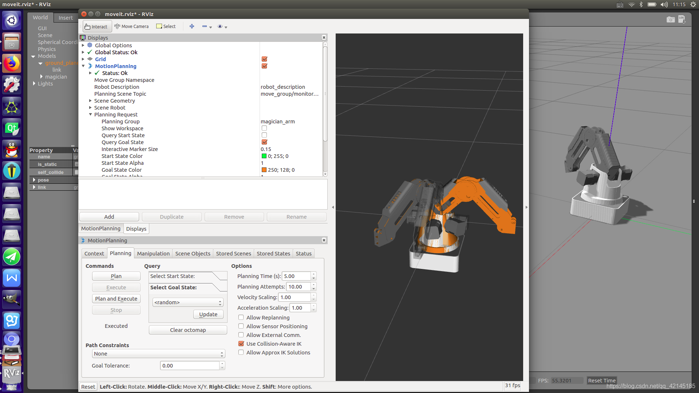
Task: Activate the Move Camera tool
Action: 131,27
